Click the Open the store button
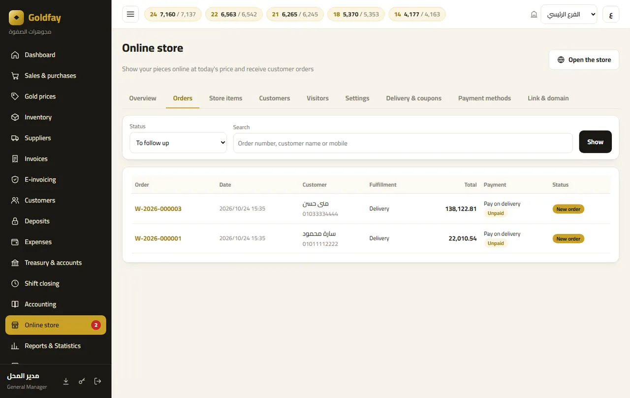This screenshot has height=398, width=630. coord(584,60)
